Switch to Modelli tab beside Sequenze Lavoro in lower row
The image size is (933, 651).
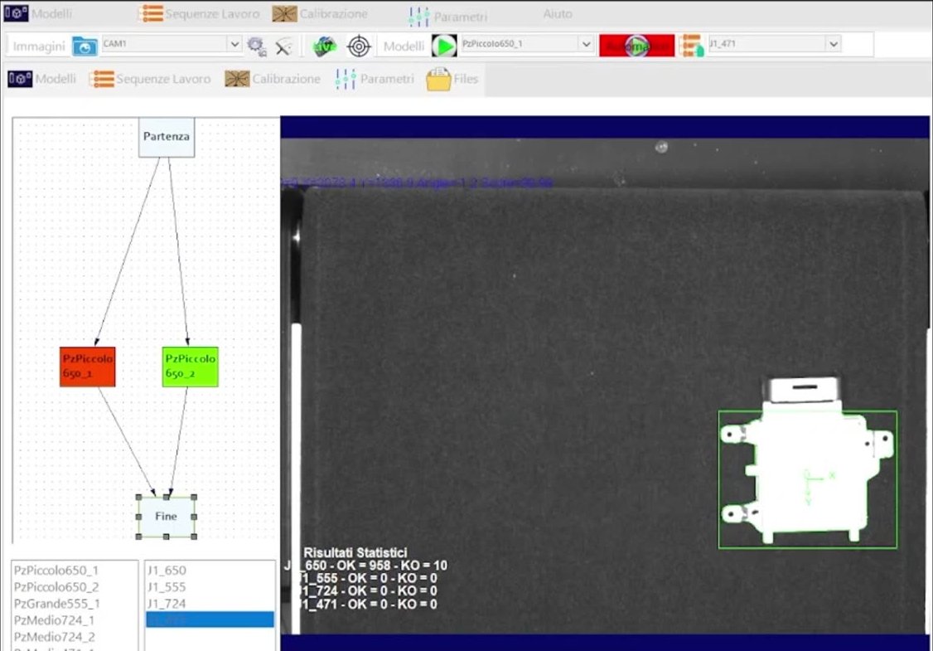pyautogui.click(x=41, y=79)
